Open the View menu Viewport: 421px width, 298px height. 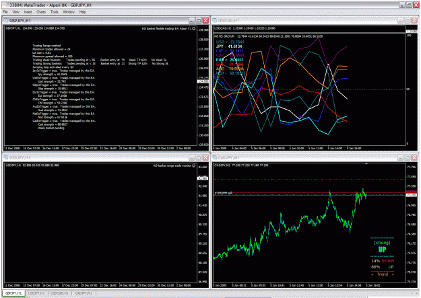coord(16,12)
